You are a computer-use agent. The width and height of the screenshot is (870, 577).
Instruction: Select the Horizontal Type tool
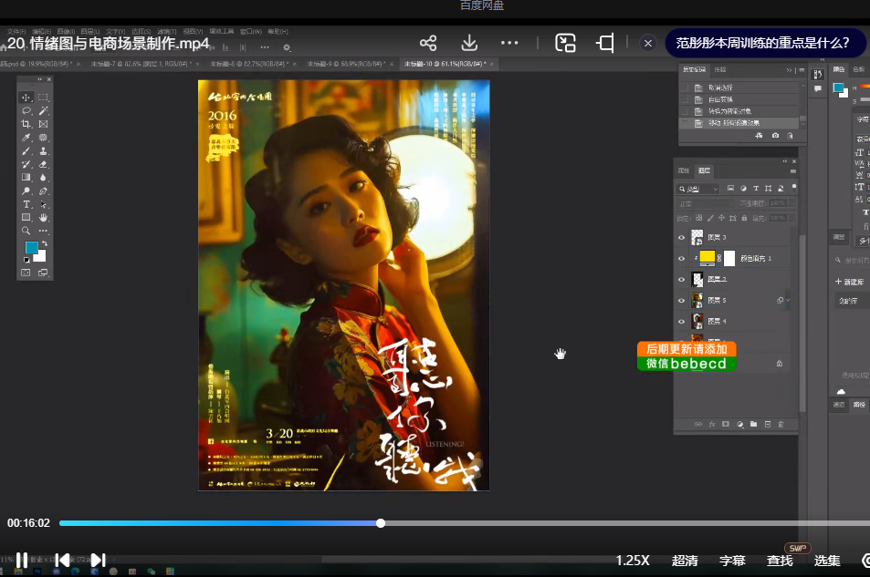(26, 204)
